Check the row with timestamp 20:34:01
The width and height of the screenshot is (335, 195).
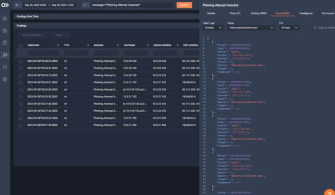click(21, 83)
